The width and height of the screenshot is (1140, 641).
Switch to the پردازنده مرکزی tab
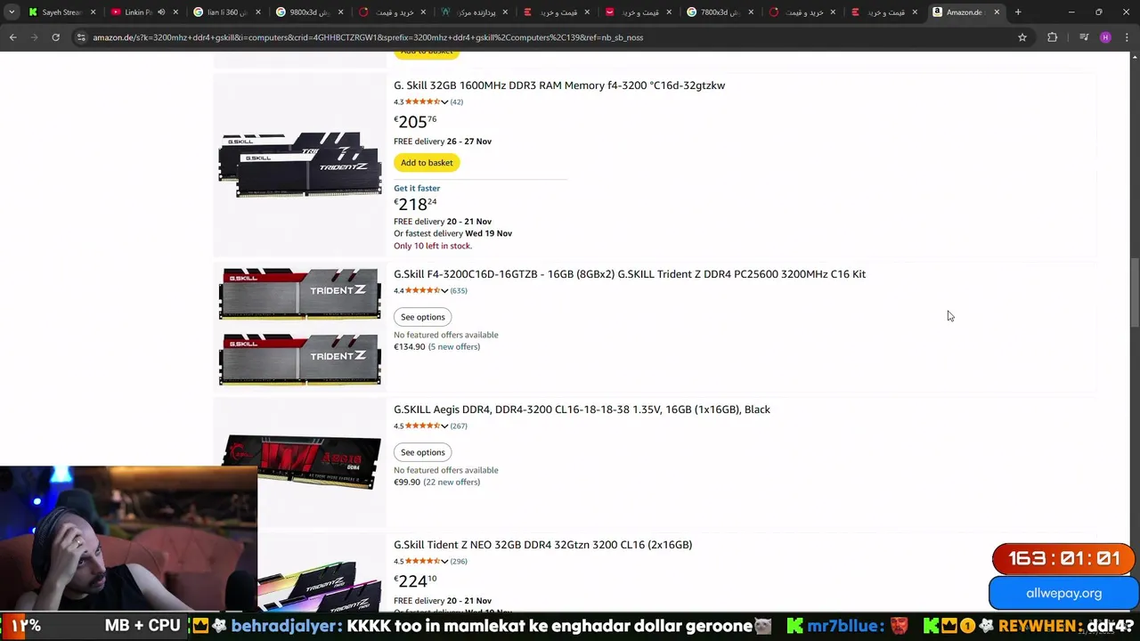tap(475, 12)
